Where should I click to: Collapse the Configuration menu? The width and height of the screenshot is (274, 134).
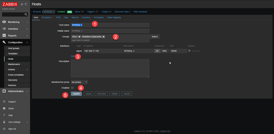(x=27, y=42)
